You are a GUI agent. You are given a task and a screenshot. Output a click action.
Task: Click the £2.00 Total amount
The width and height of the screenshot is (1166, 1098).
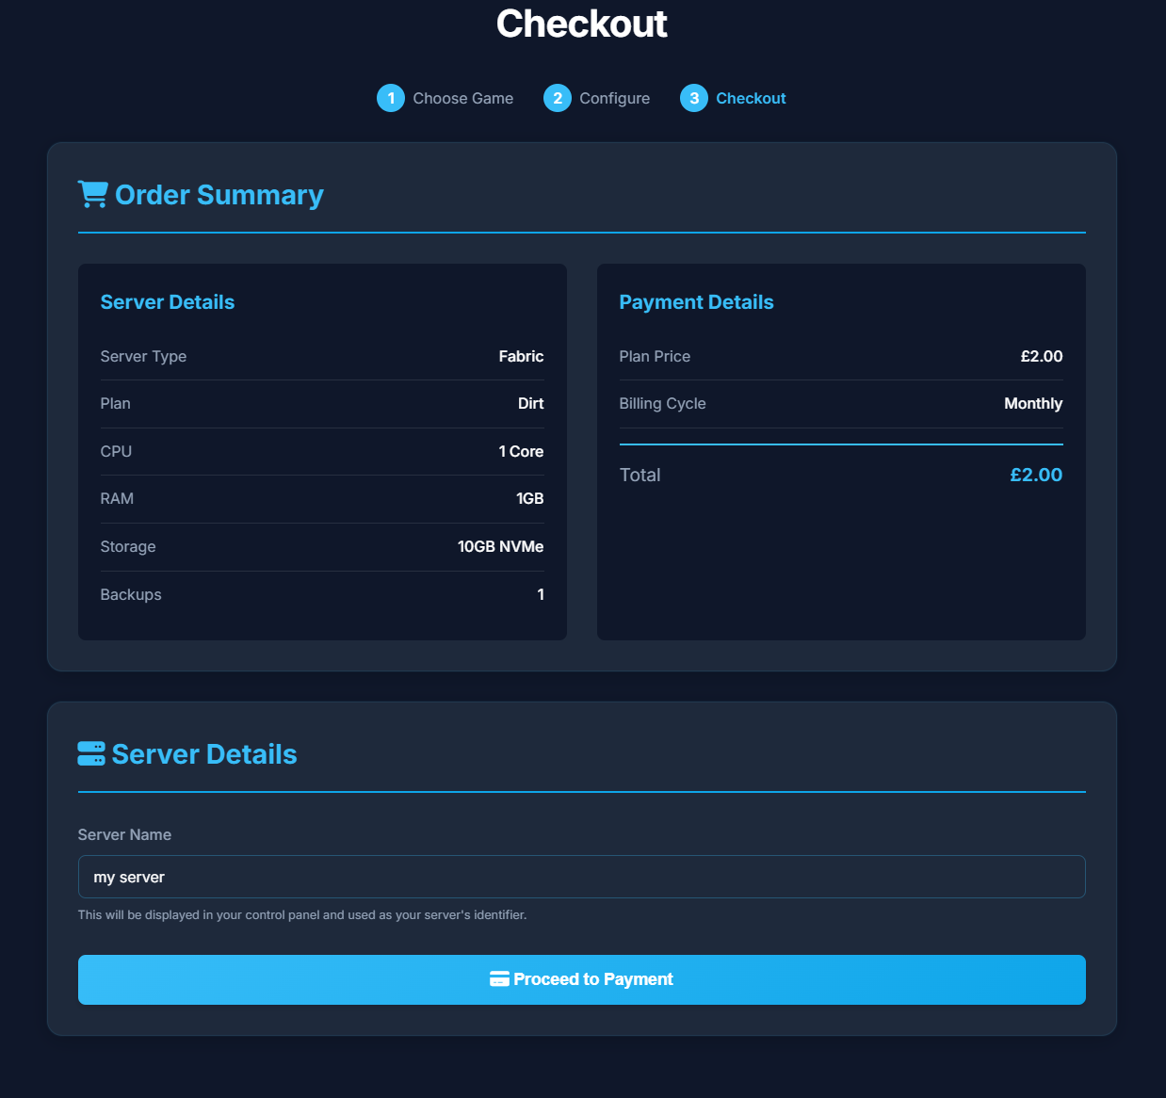click(x=1036, y=475)
